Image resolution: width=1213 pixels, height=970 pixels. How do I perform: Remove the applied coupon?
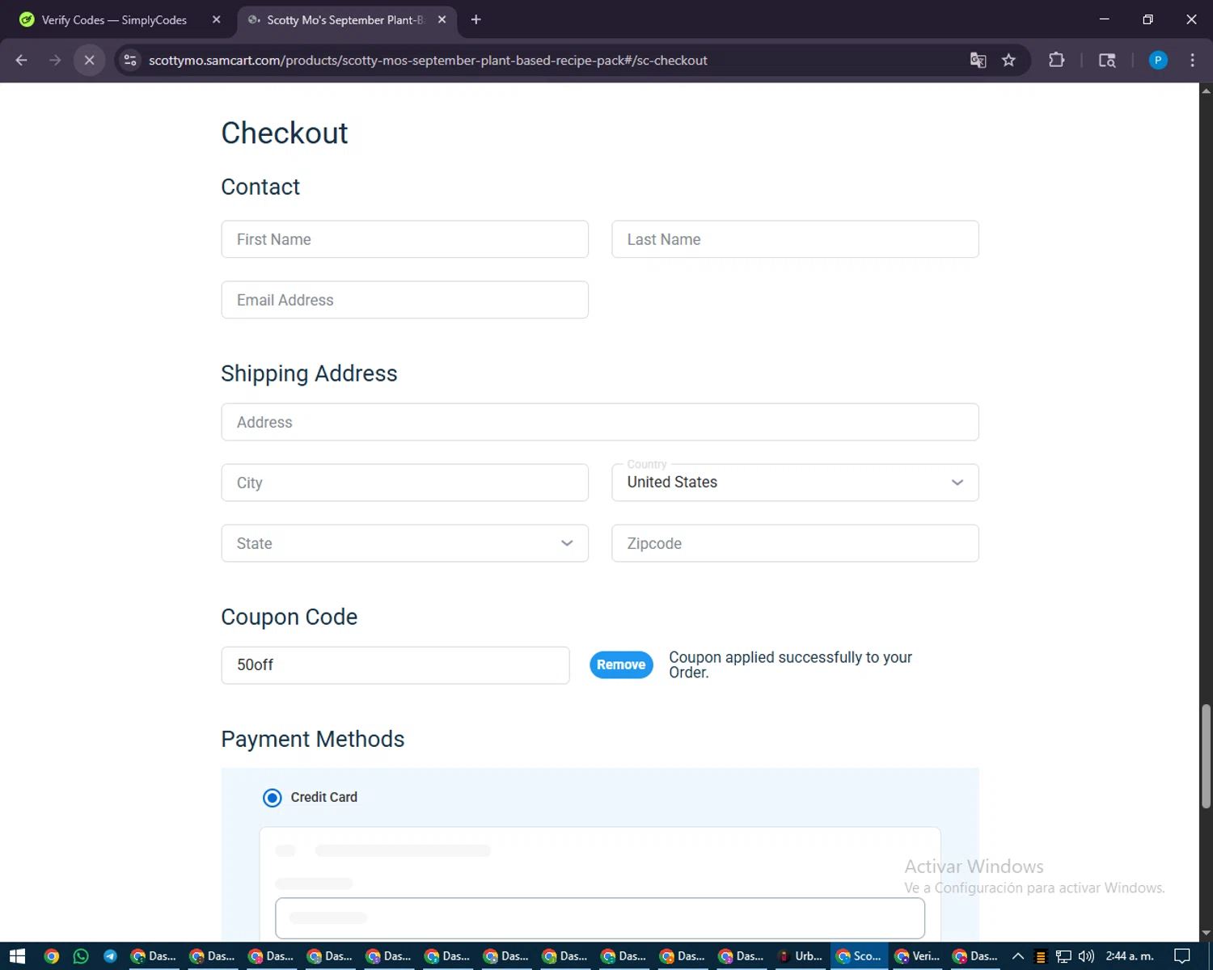pos(621,664)
